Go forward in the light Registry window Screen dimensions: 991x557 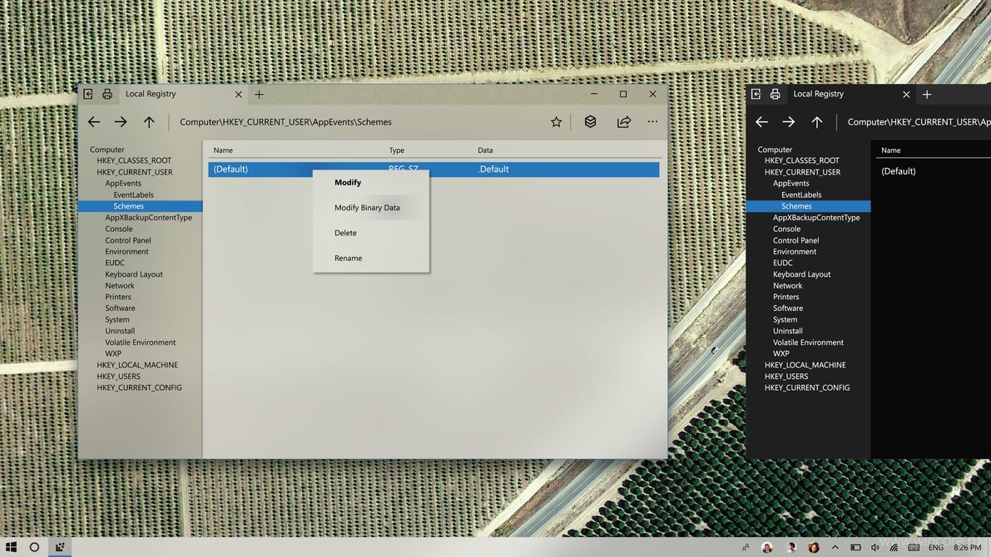tap(121, 122)
